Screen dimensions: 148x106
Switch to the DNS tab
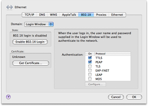click(x=42, y=15)
